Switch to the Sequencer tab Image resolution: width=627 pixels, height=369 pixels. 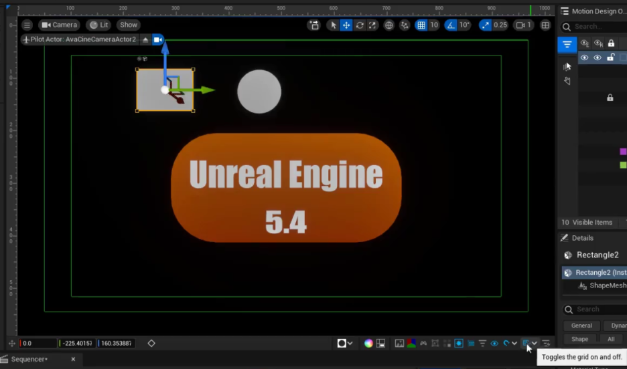pyautogui.click(x=29, y=359)
